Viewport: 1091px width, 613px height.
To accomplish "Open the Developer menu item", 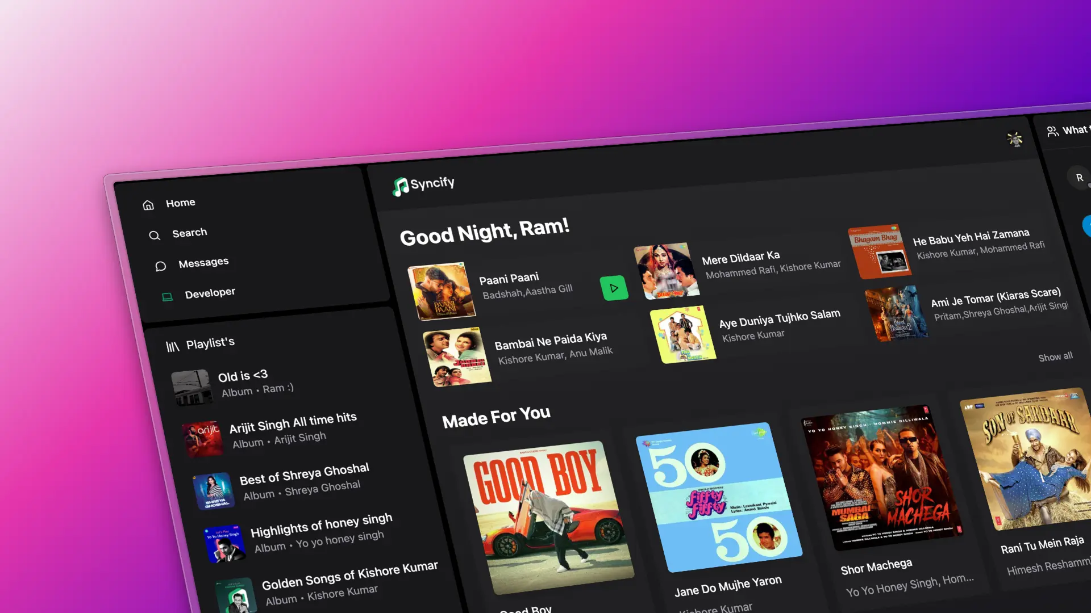I will (x=210, y=293).
